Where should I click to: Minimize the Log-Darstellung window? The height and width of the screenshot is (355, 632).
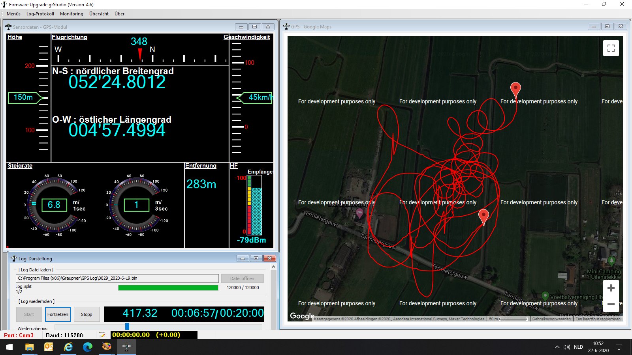(243, 258)
